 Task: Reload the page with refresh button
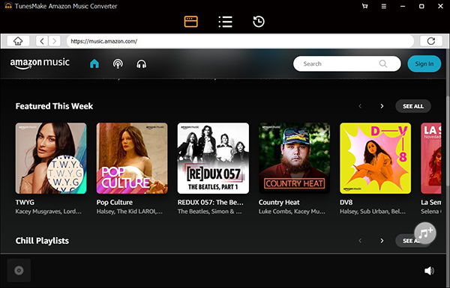click(431, 41)
